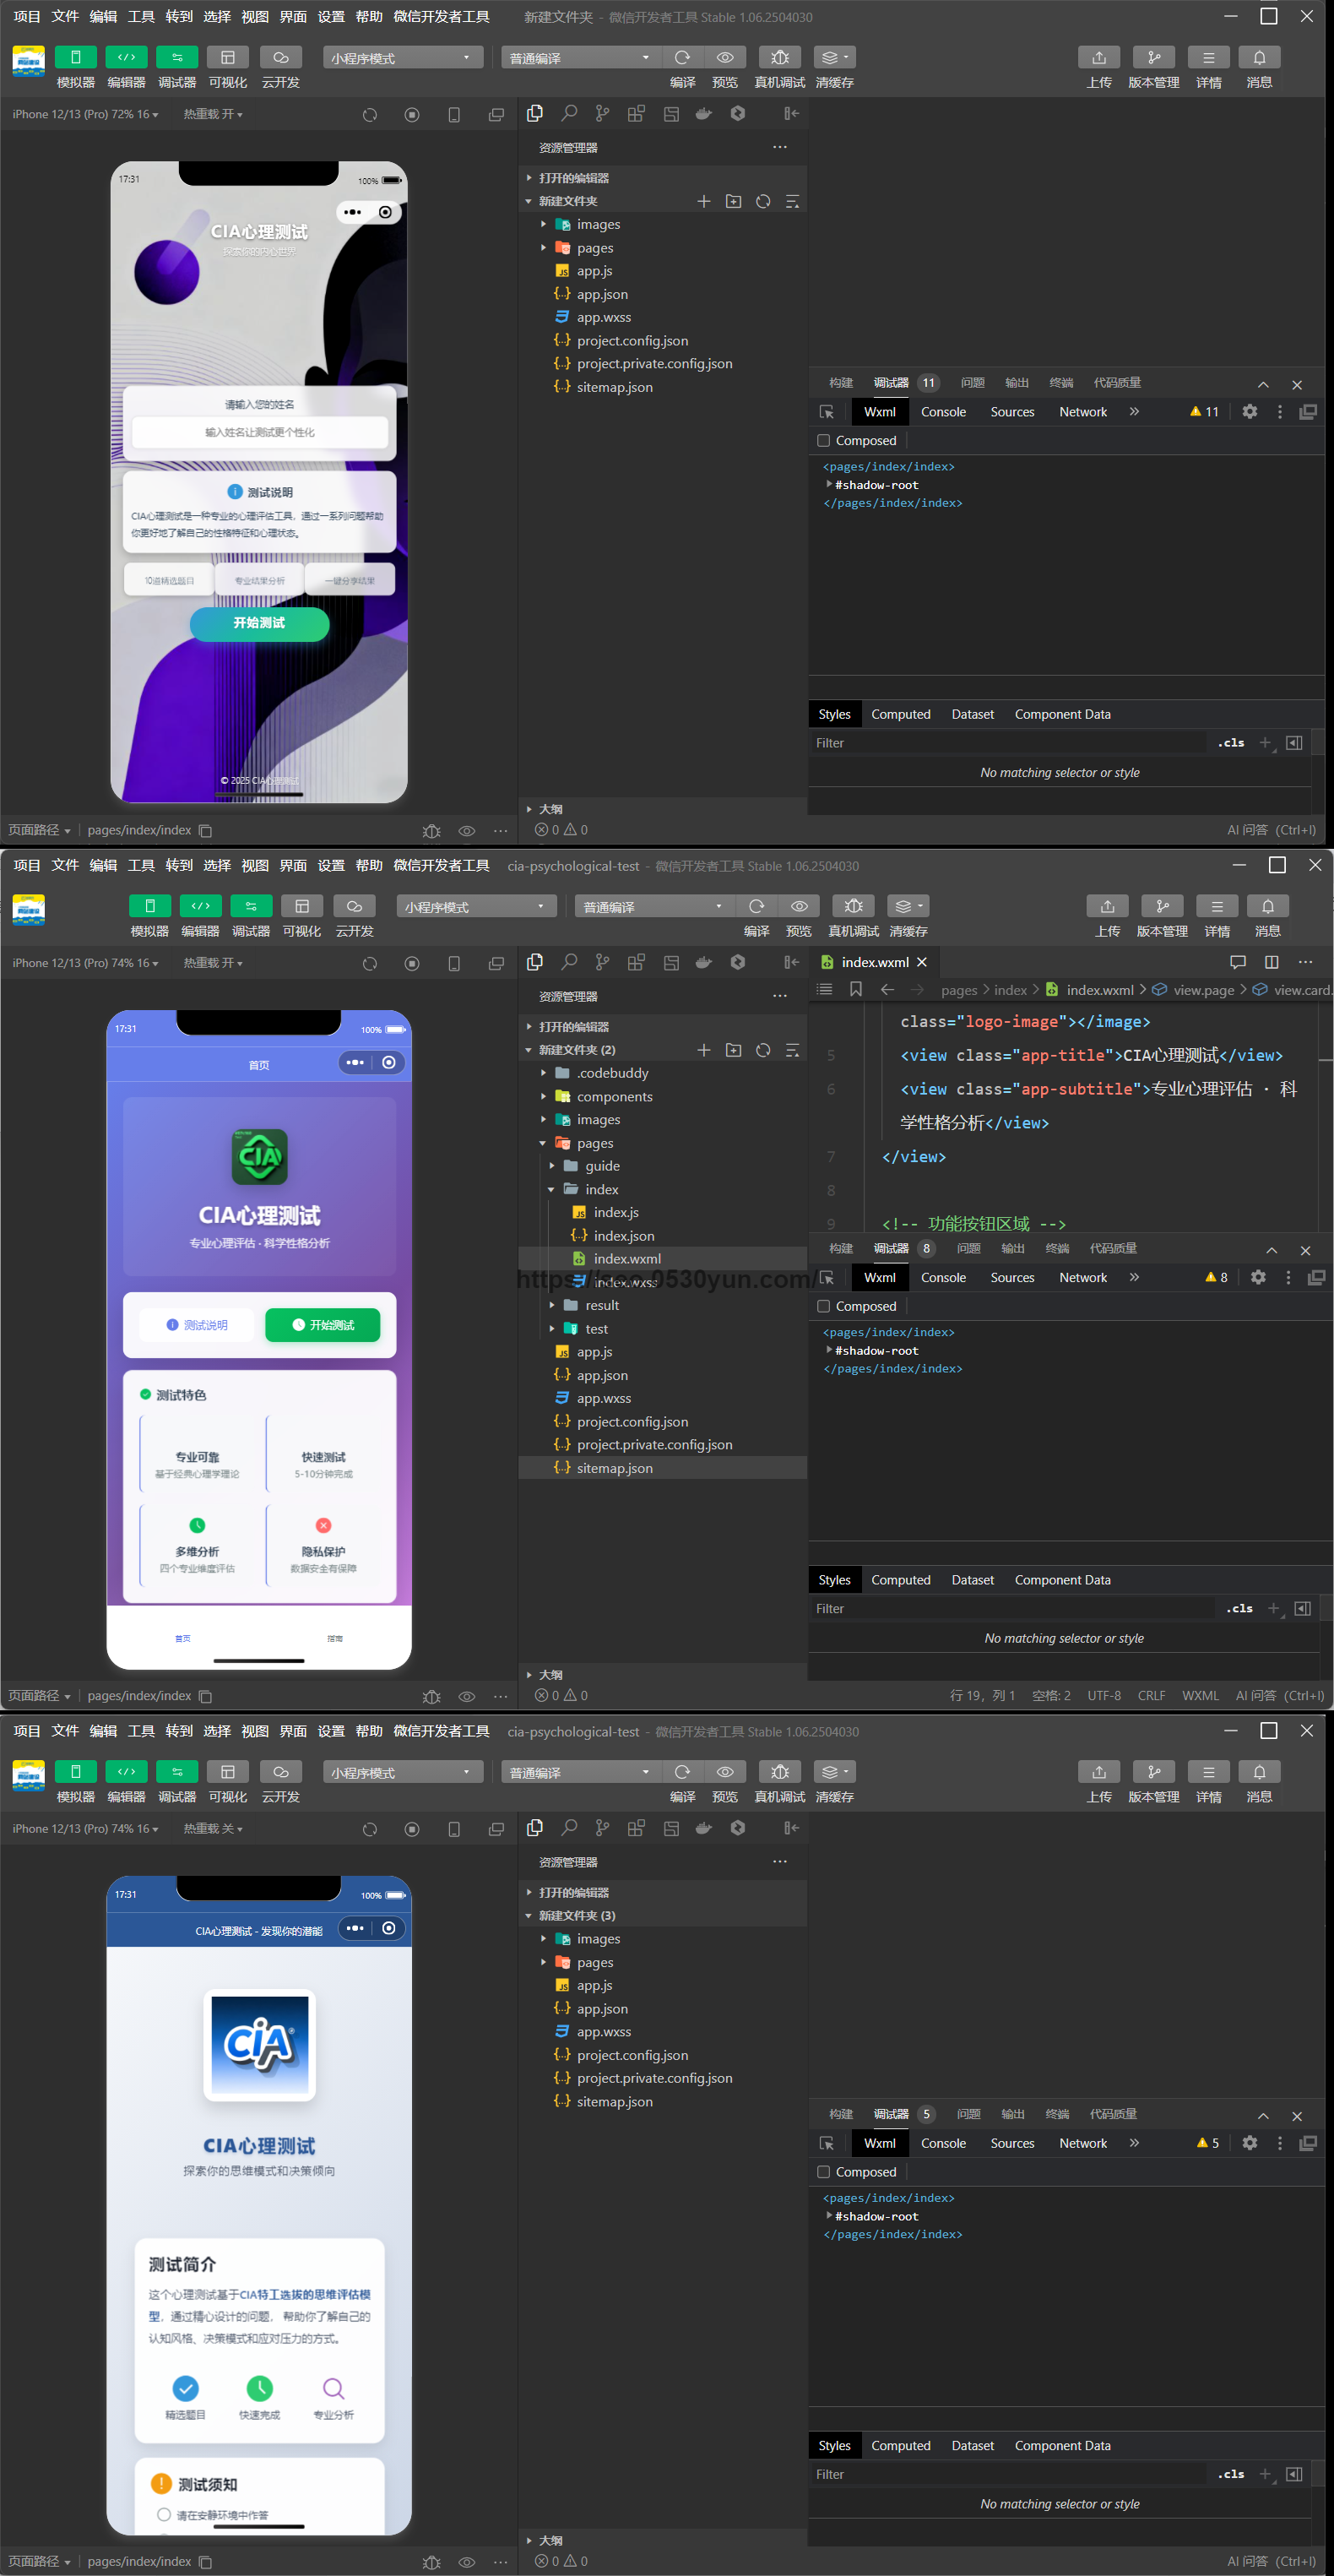Check Composed box in the debugger with 8 warnings
This screenshot has width=1334, height=2576.
point(824,1306)
